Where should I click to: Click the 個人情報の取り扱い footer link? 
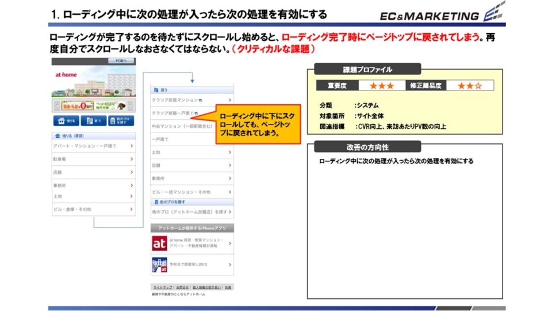coord(206,287)
